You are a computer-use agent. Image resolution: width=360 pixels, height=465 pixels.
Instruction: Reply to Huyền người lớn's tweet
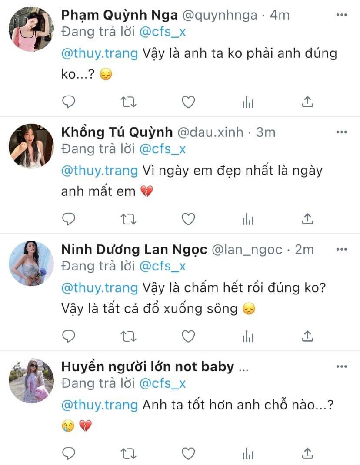pyautogui.click(x=69, y=453)
